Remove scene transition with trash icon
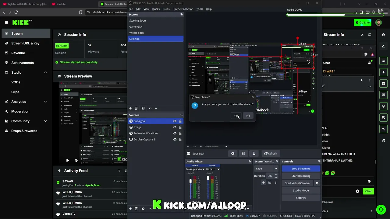The image size is (390, 219). pyautogui.click(x=270, y=182)
